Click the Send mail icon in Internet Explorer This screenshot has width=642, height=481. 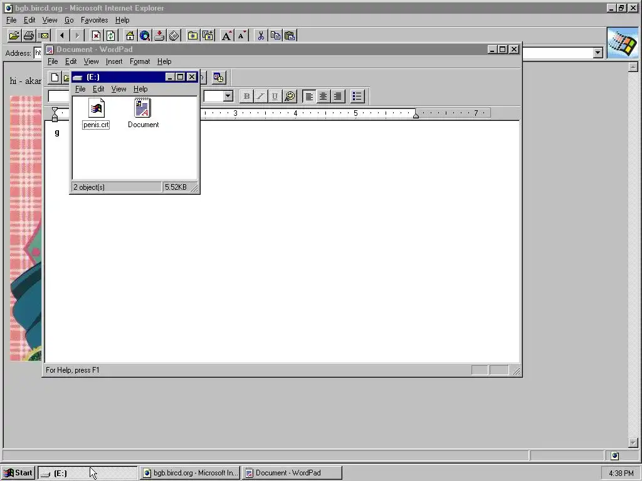(x=43, y=36)
